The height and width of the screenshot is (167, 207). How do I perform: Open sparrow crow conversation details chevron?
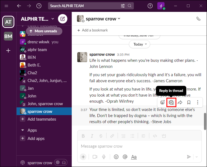click(119, 18)
